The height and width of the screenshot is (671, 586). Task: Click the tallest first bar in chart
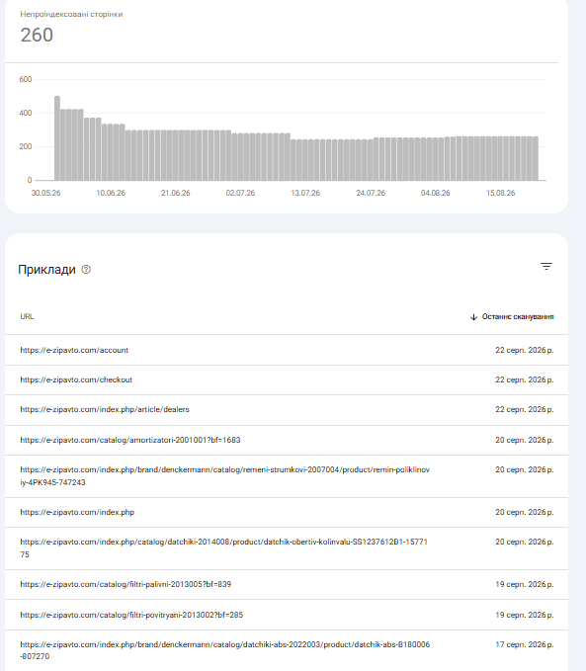pos(57,138)
